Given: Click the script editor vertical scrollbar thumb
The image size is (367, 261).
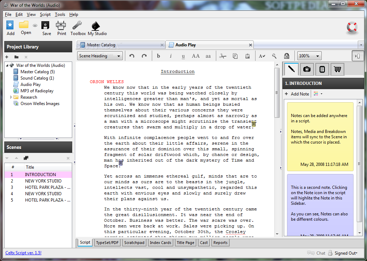Looking at the screenshot, I should tap(277, 93).
